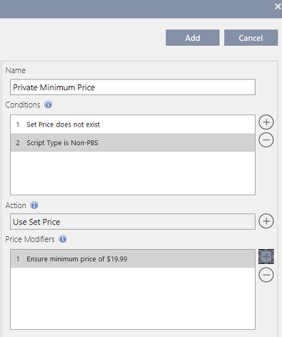
Task: Click row number 2 in Conditions list
Action: tap(18, 142)
